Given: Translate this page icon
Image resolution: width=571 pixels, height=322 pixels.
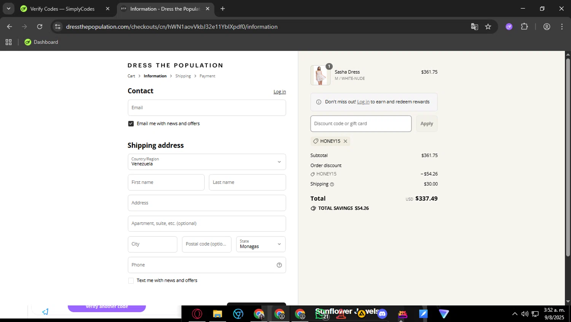Looking at the screenshot, I should 474,27.
